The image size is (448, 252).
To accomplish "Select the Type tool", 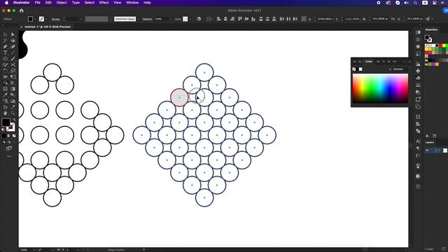I will click(5, 52).
